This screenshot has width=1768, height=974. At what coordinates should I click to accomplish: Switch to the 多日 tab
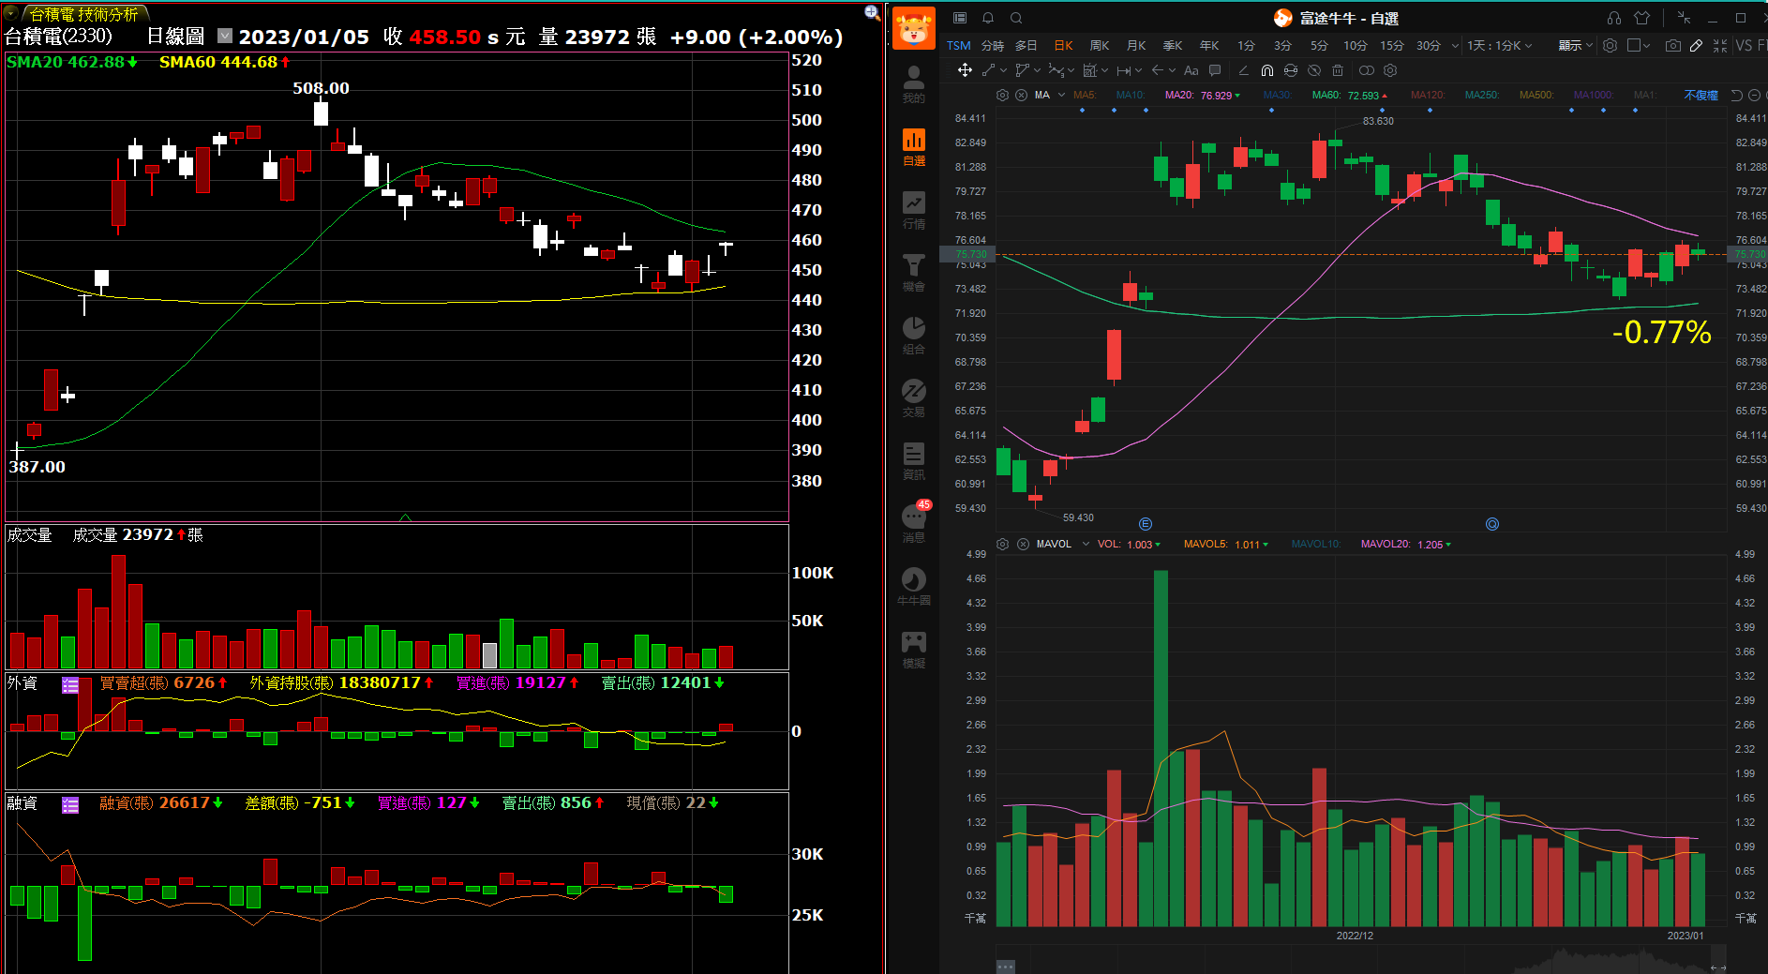click(x=1026, y=45)
